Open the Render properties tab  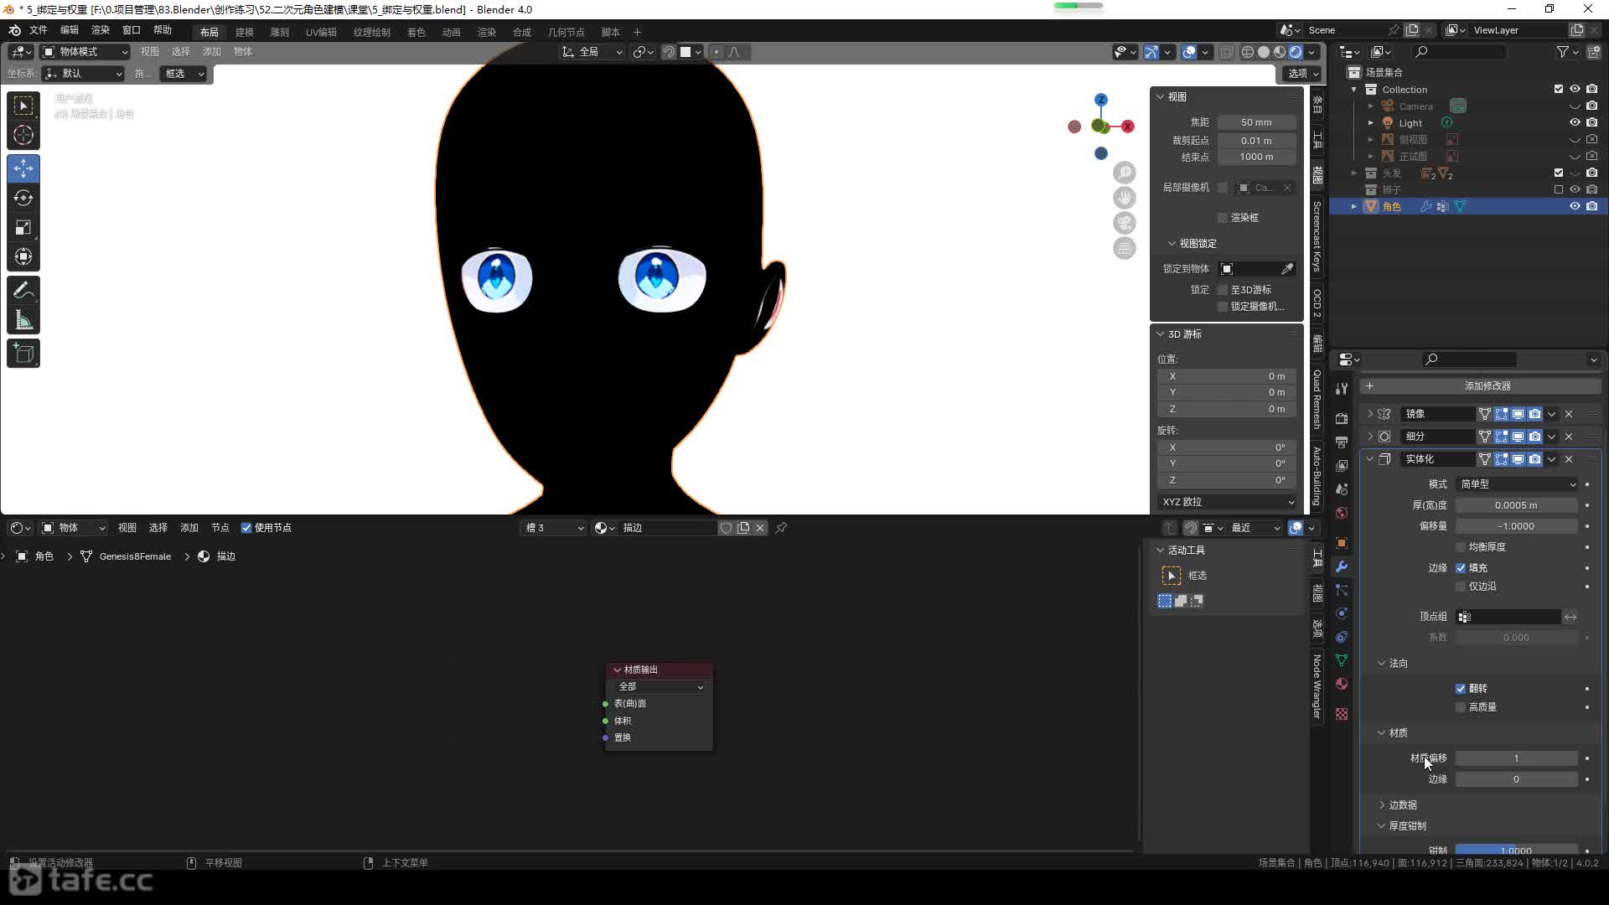click(x=1342, y=418)
